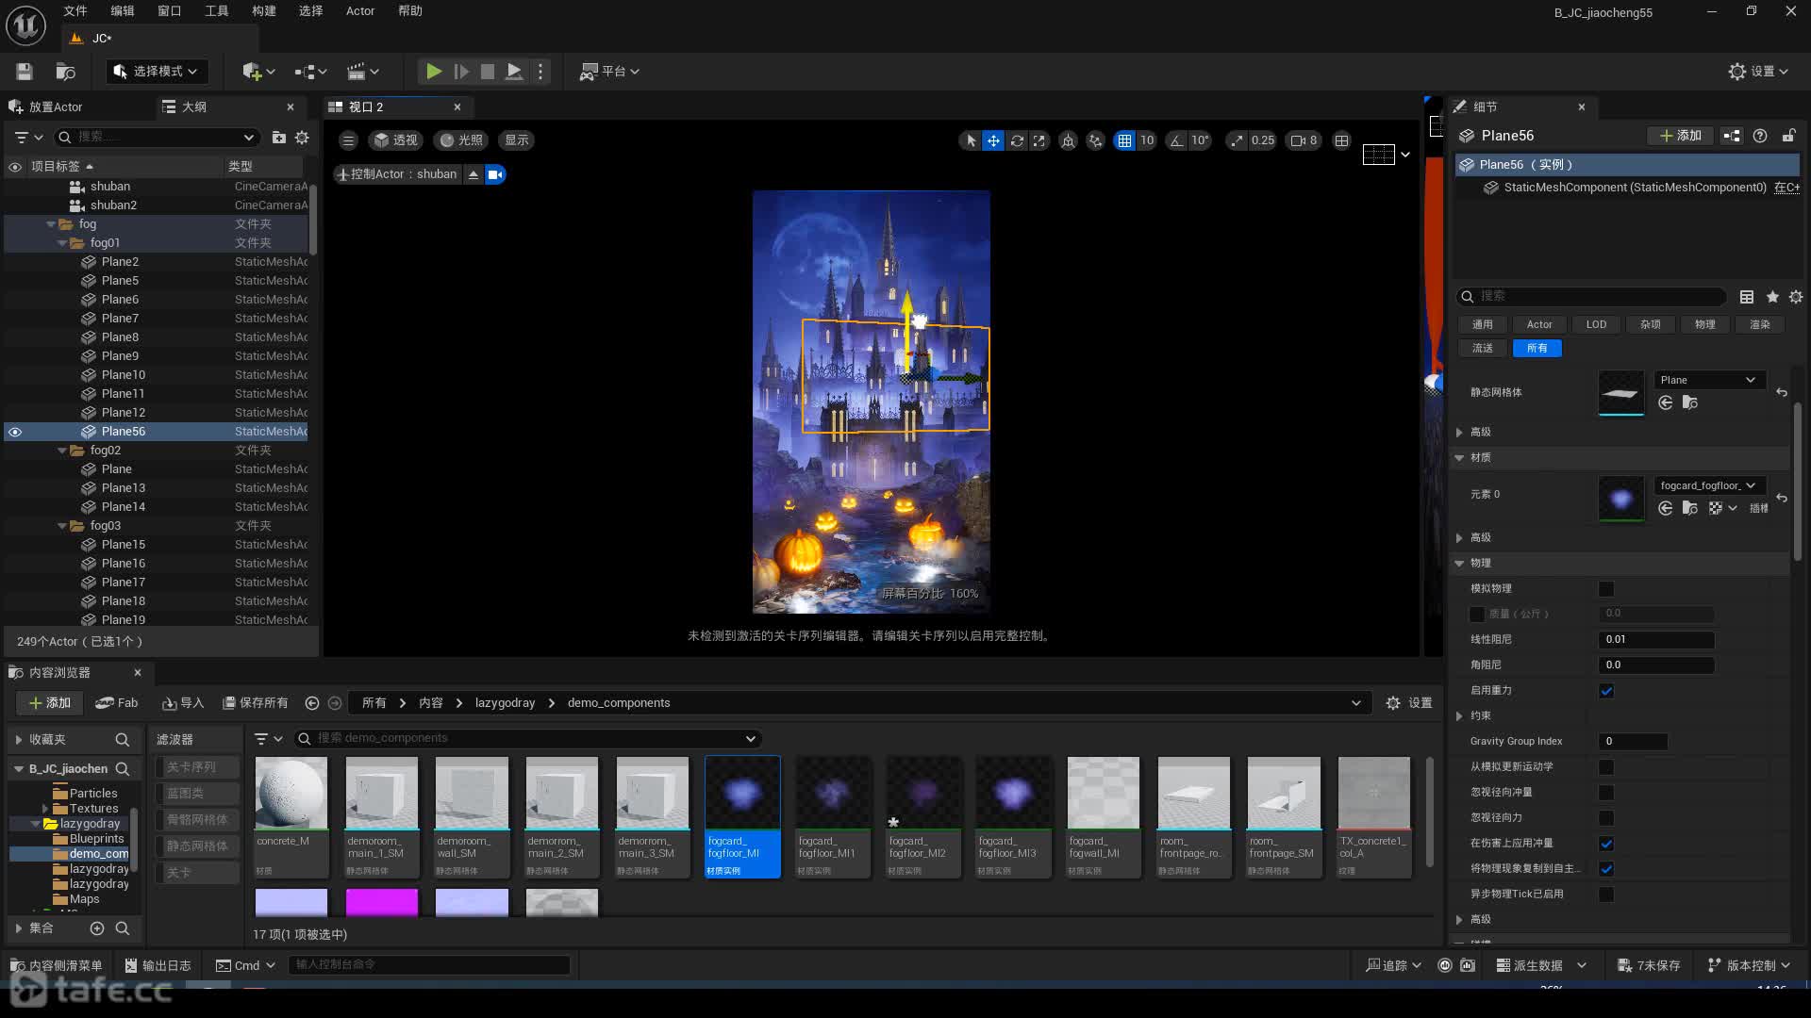Viewport: 1811px width, 1018px height.
Task: Select the Scale tool in viewport
Action: click(1039, 140)
